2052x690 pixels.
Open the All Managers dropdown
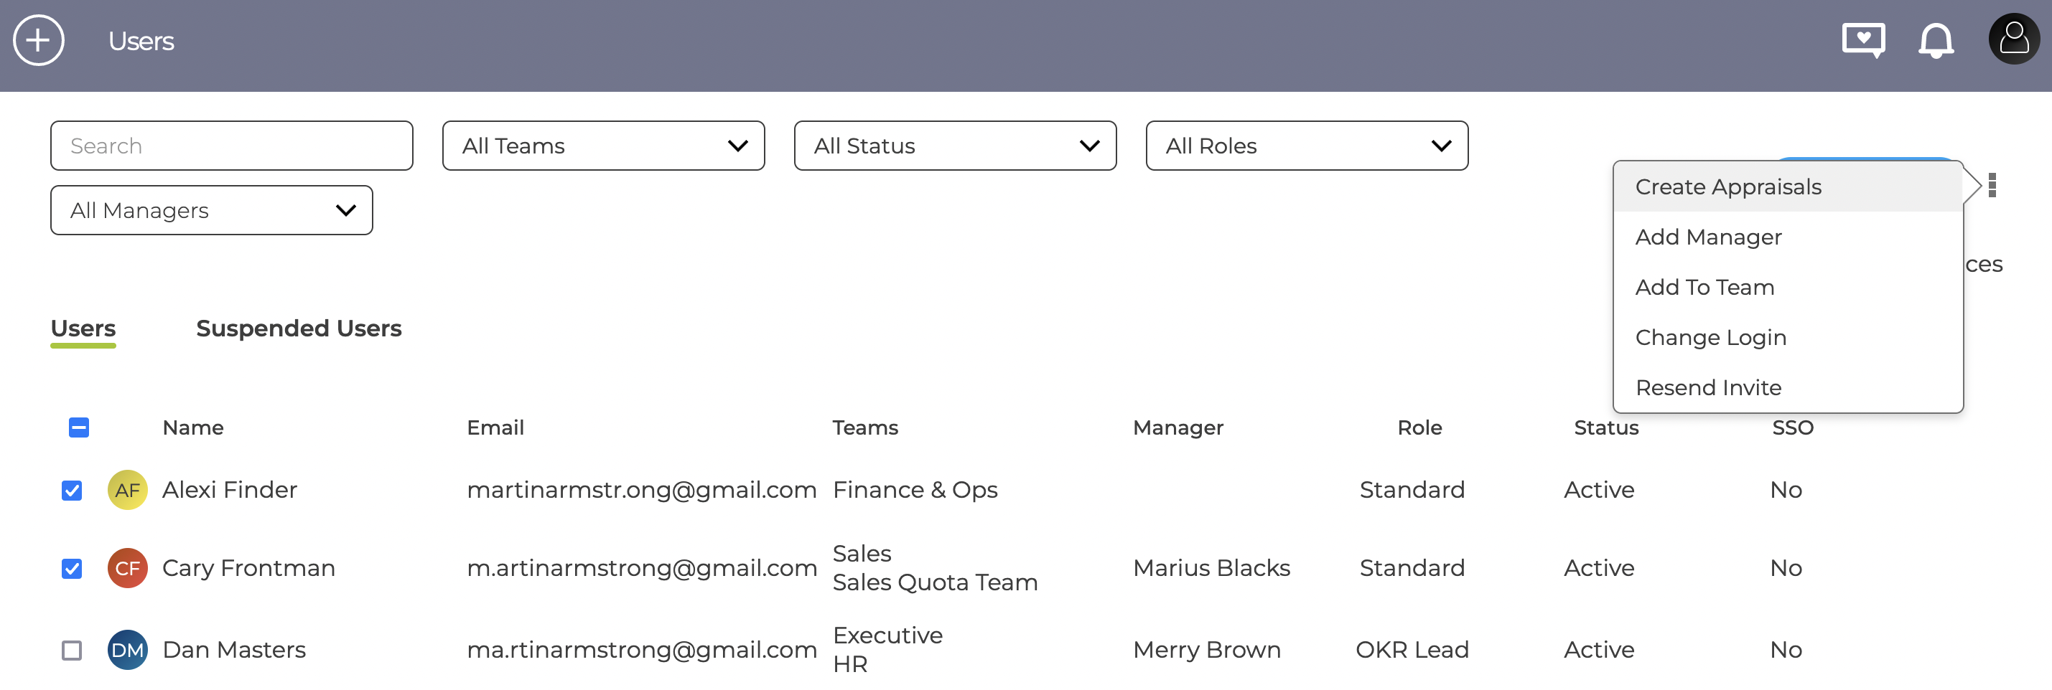[212, 210]
